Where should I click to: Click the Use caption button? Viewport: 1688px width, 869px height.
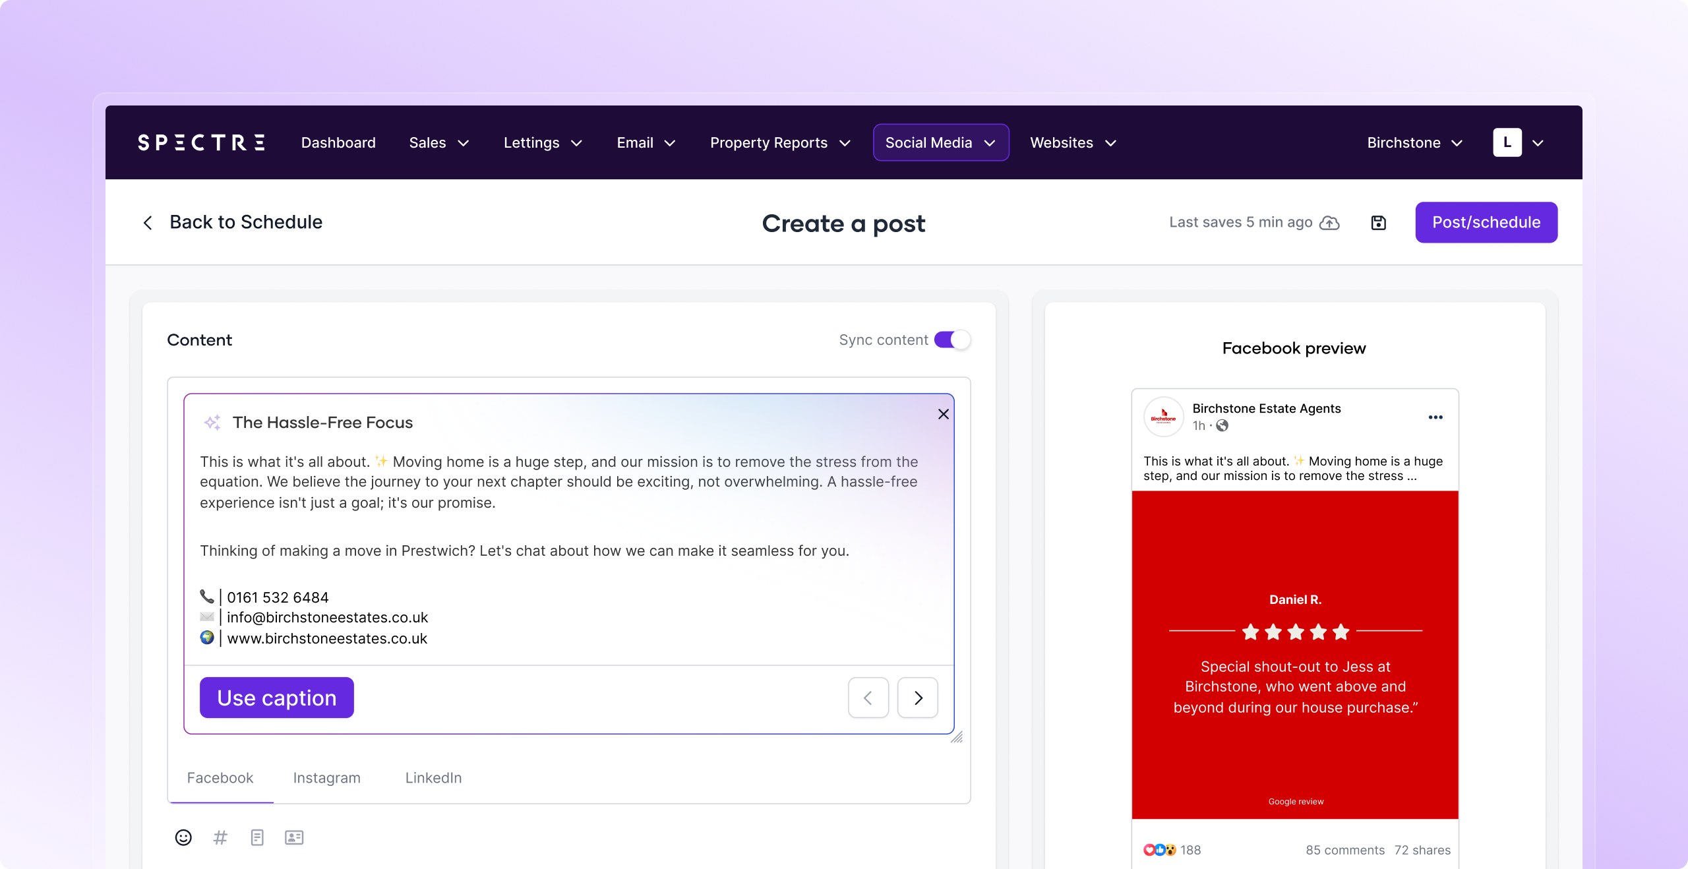[277, 698]
